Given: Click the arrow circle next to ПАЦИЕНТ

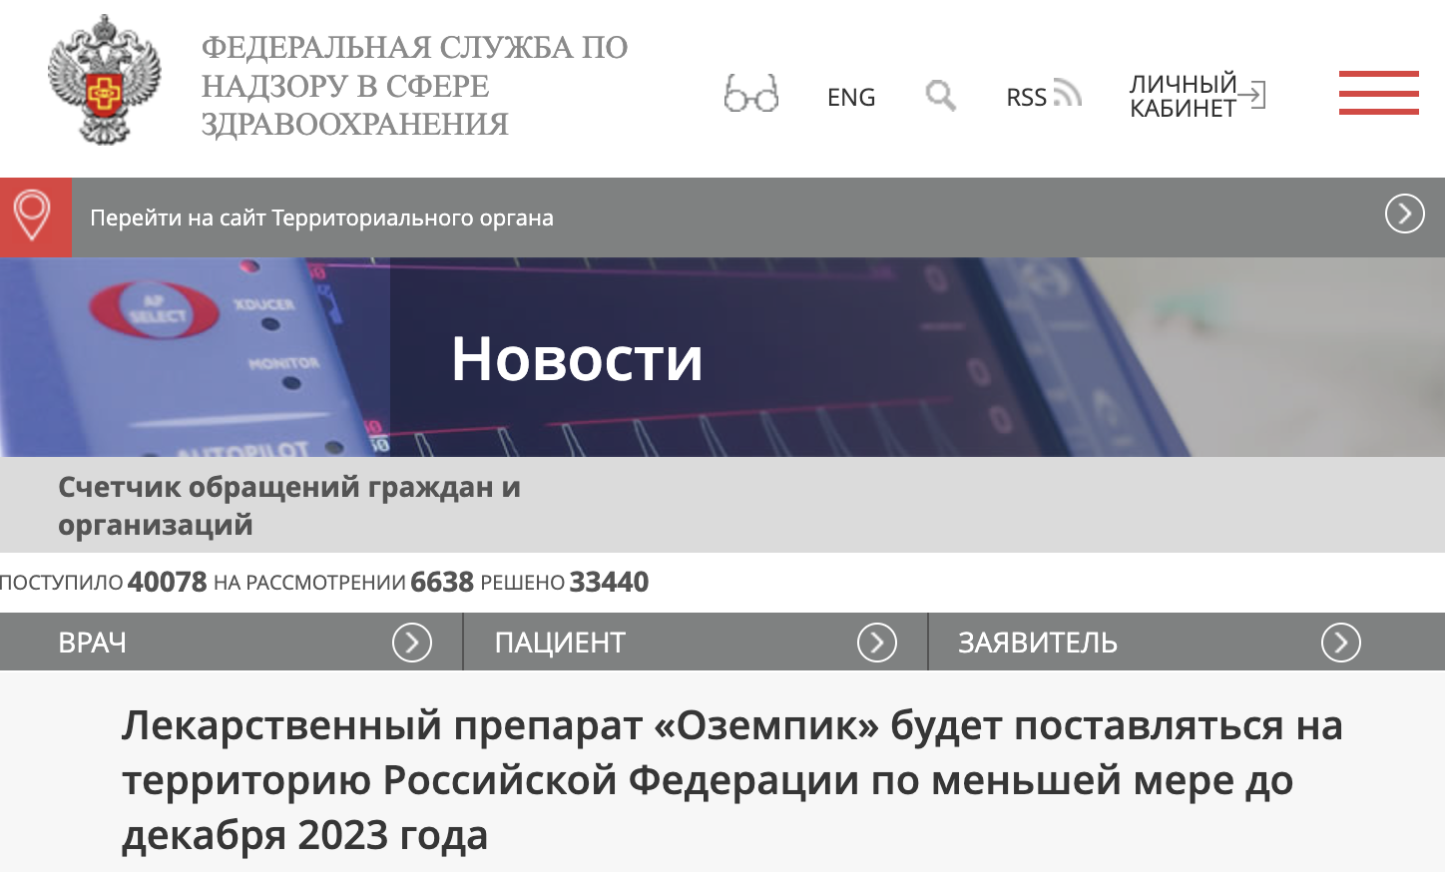Looking at the screenshot, I should 877,643.
